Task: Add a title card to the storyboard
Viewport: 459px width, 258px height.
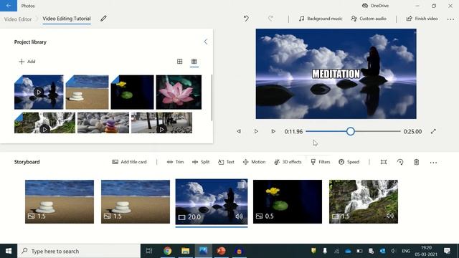Action: (x=129, y=162)
